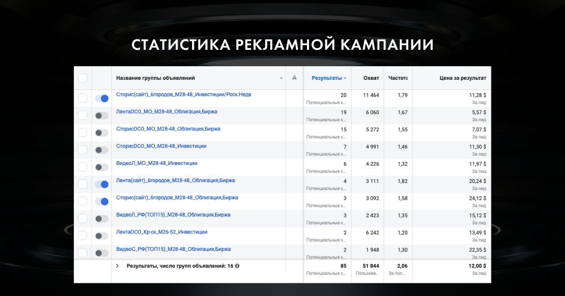Open Лента(сайт)_6городов_М28-48_Облигация,Биржа ad set

click(x=175, y=180)
